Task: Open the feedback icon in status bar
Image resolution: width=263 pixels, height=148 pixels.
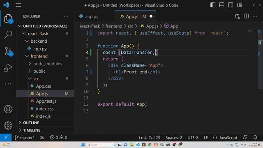Action: click(245, 138)
